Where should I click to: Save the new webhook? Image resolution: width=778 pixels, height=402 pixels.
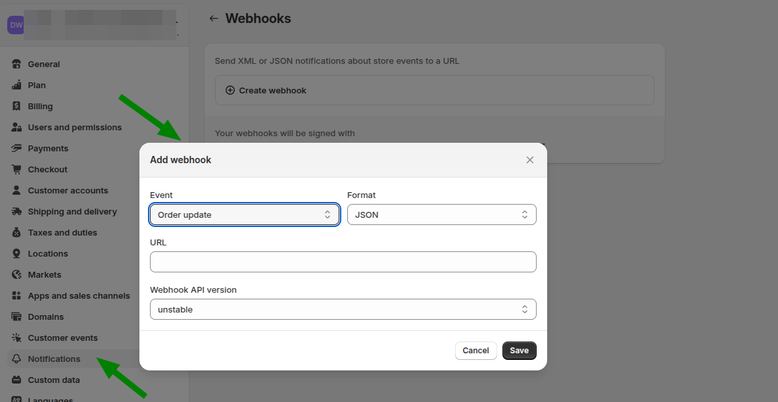(519, 351)
